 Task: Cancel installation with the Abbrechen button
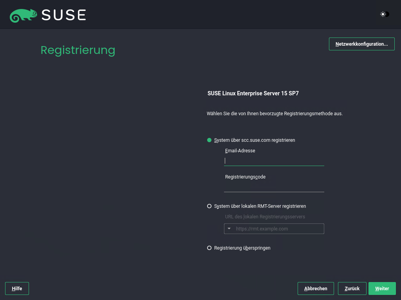click(x=316, y=289)
